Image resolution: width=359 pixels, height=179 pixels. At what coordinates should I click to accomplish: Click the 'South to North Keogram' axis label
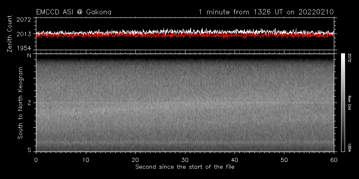(x=20, y=103)
